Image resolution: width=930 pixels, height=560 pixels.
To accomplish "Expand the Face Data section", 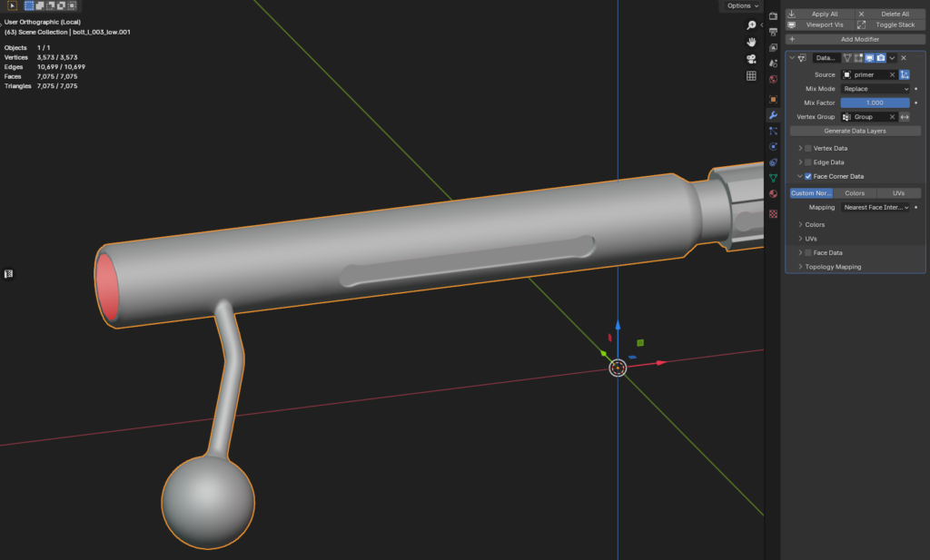I will pyautogui.click(x=800, y=253).
